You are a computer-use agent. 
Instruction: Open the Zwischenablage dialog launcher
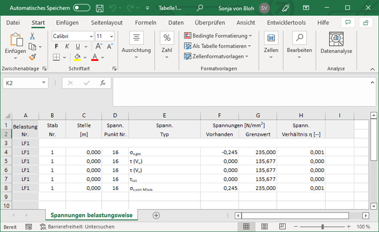44,69
